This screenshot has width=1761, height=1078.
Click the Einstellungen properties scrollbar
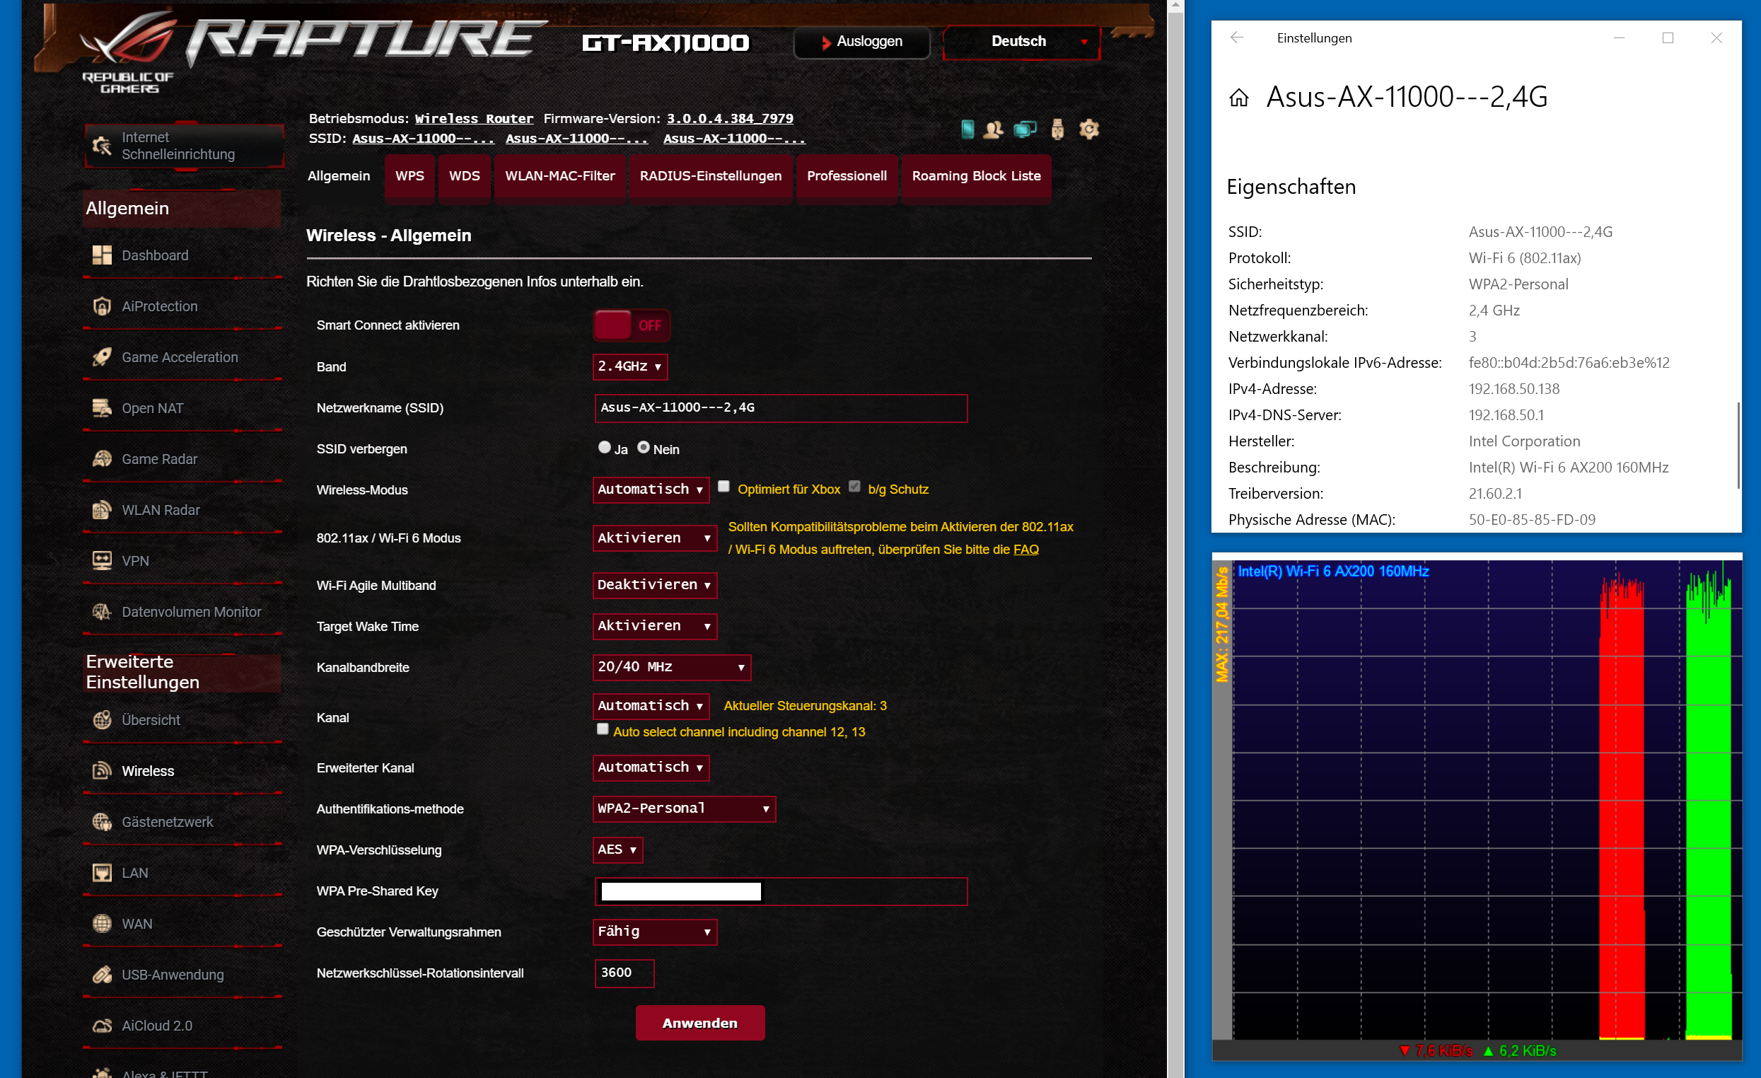tap(1738, 445)
